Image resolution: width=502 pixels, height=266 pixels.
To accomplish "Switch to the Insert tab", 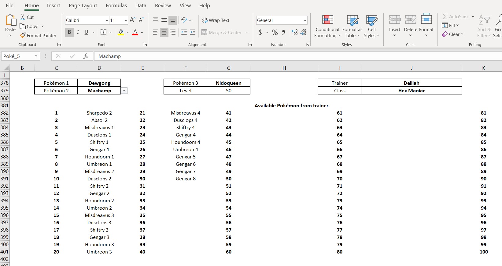I will click(x=54, y=5).
